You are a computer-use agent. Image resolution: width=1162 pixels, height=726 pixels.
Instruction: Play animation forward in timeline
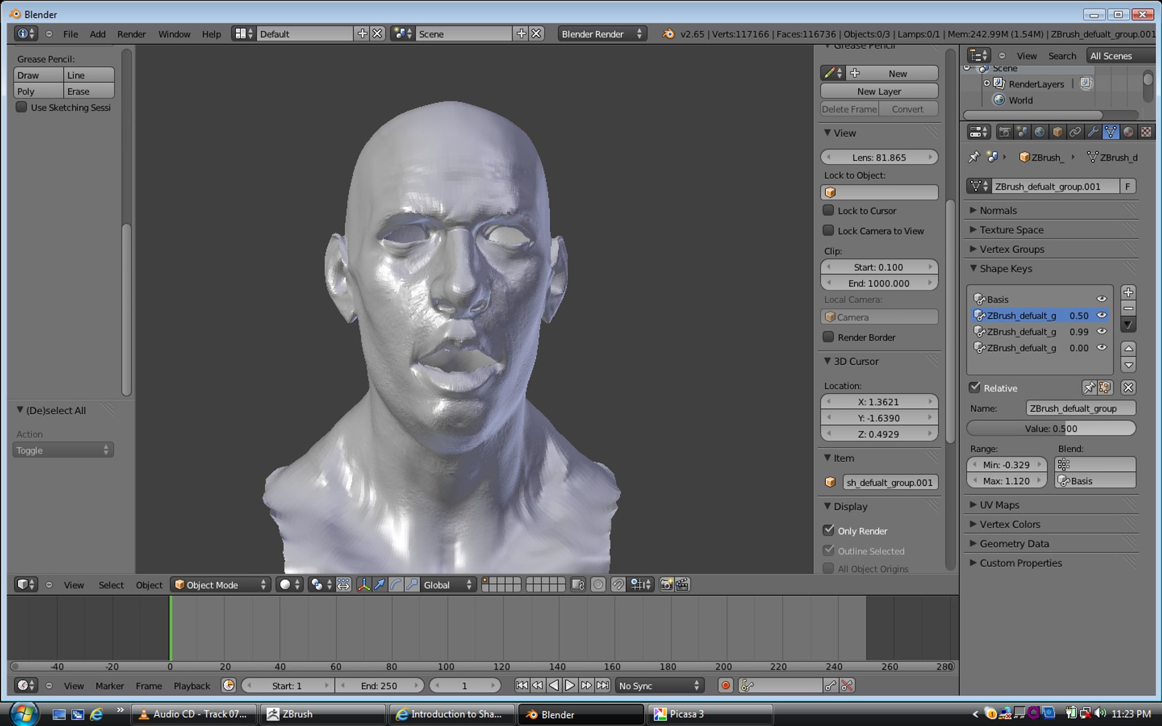(570, 686)
